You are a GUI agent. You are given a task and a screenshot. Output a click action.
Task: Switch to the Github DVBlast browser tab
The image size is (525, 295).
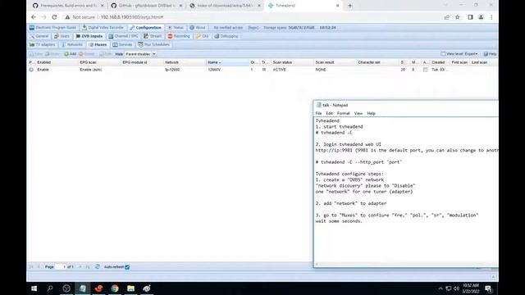[147, 6]
